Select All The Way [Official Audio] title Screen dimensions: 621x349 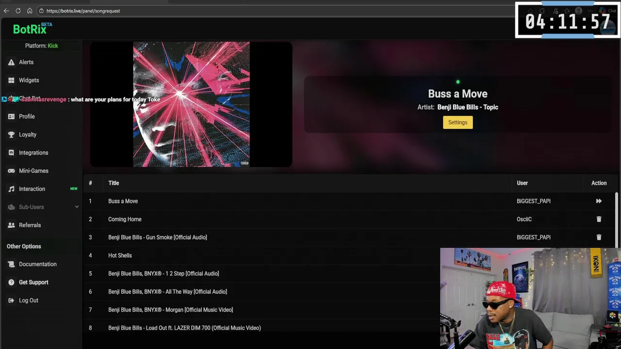point(167,292)
